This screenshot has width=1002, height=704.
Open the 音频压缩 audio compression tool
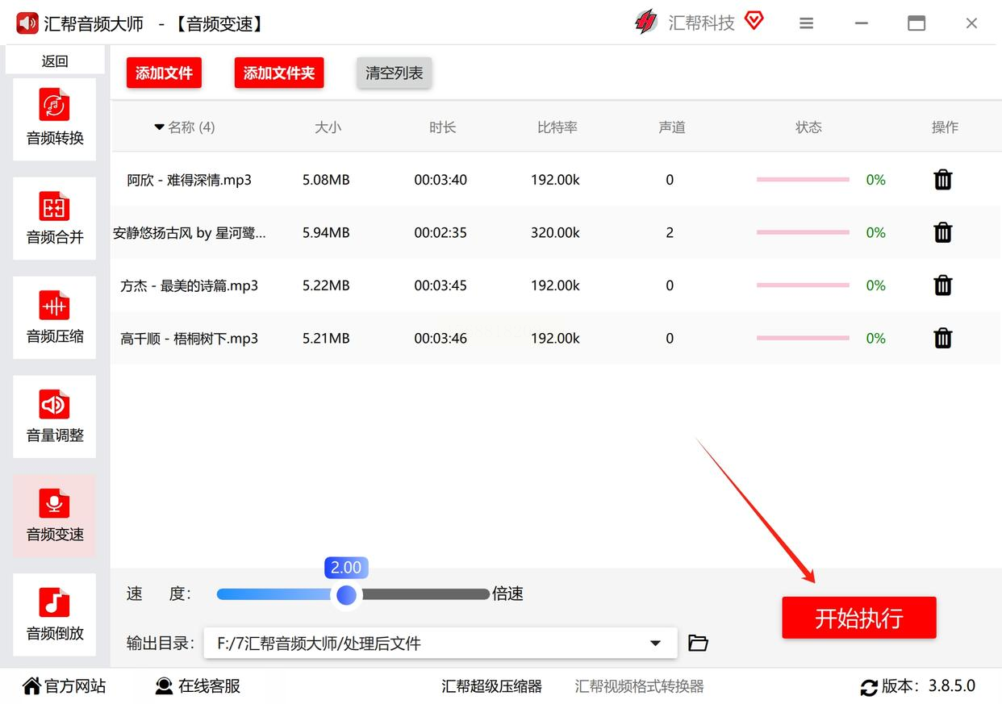(55, 317)
